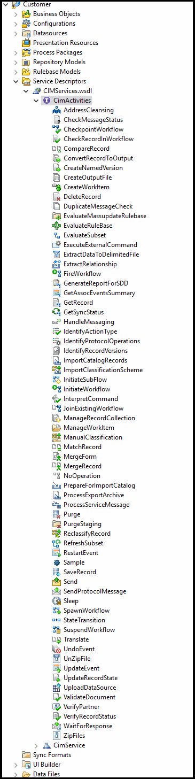Image resolution: width=195 pixels, height=779 pixels.
Task: Click the Purge icon
Action: (57, 514)
